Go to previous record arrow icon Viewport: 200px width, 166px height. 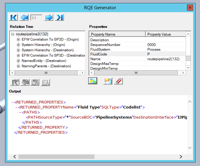coord(24,17)
